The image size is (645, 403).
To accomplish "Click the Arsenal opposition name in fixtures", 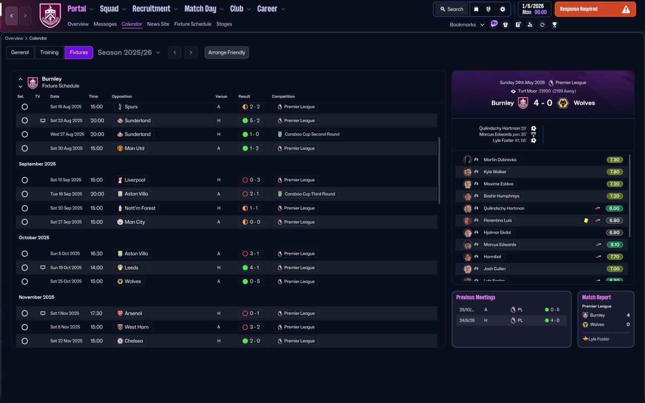I will [134, 313].
